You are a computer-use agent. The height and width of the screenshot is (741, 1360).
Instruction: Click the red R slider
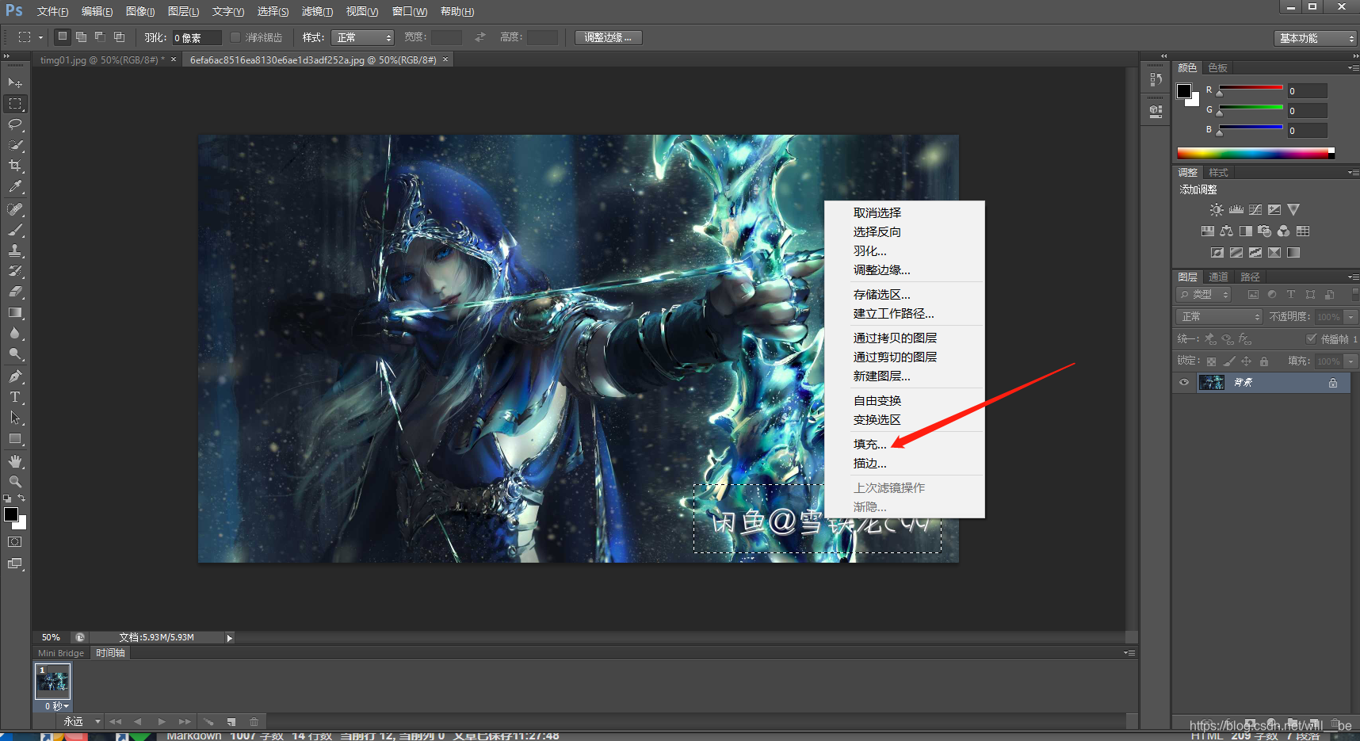click(x=1251, y=88)
